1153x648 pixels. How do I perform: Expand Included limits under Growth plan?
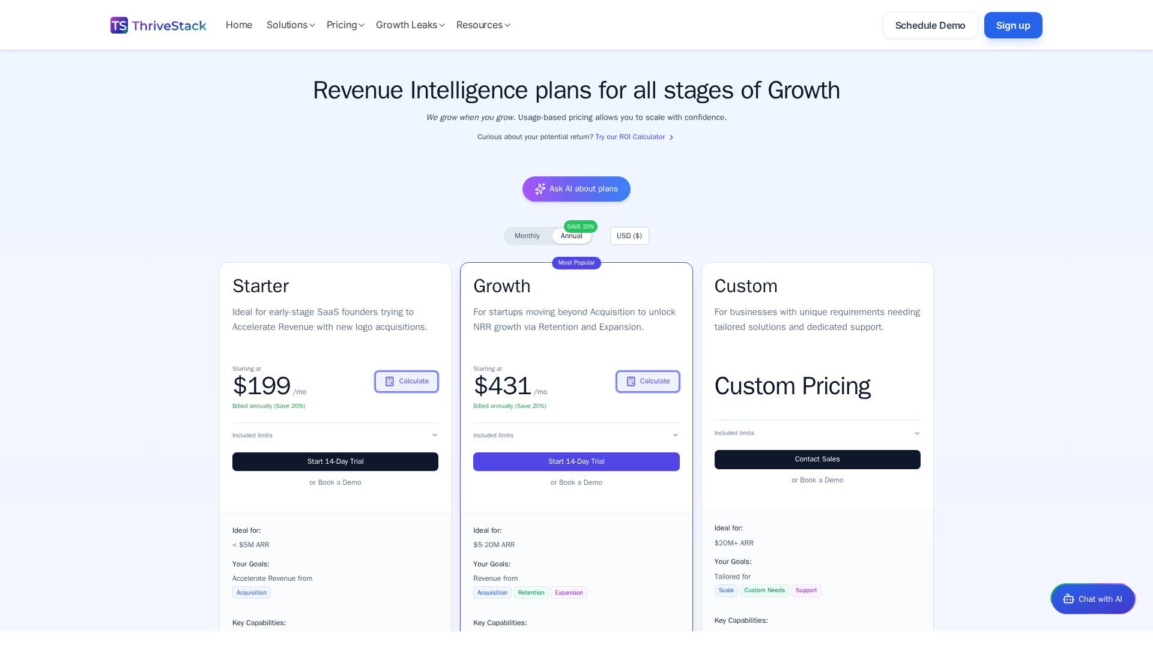click(x=576, y=435)
